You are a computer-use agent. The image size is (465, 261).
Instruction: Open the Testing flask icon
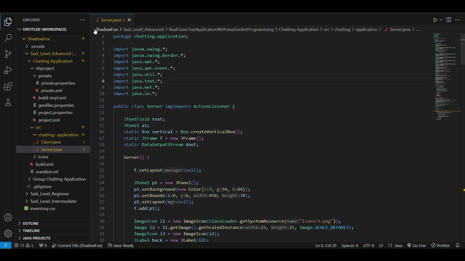pyautogui.click(x=8, y=103)
